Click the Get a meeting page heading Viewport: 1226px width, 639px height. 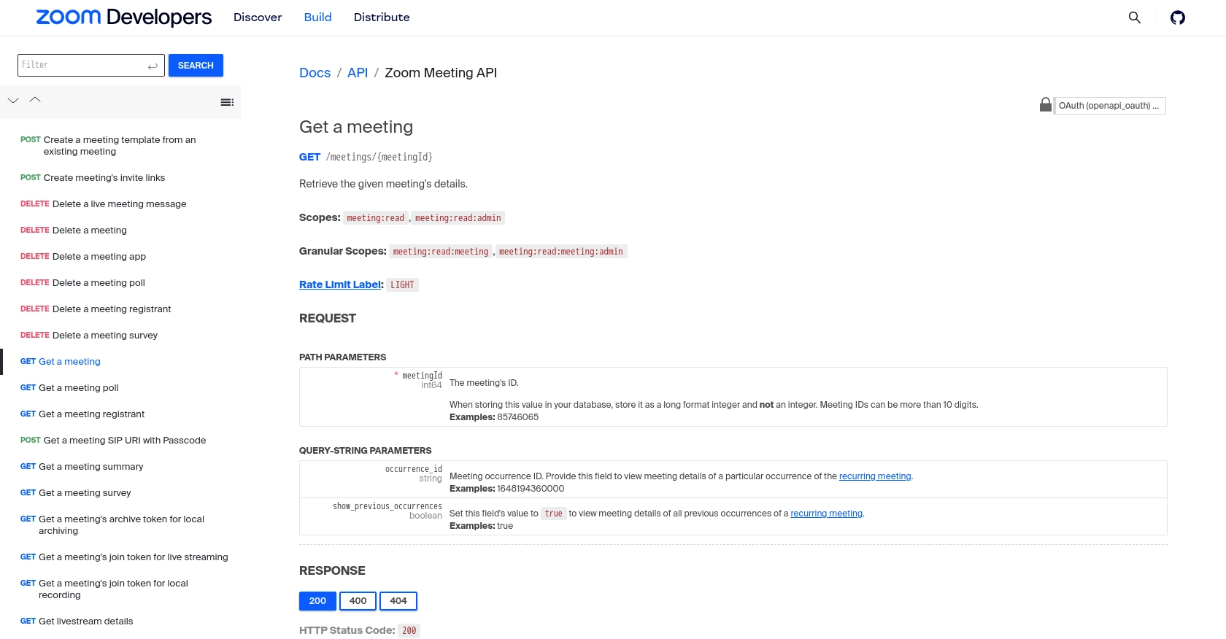pos(356,127)
